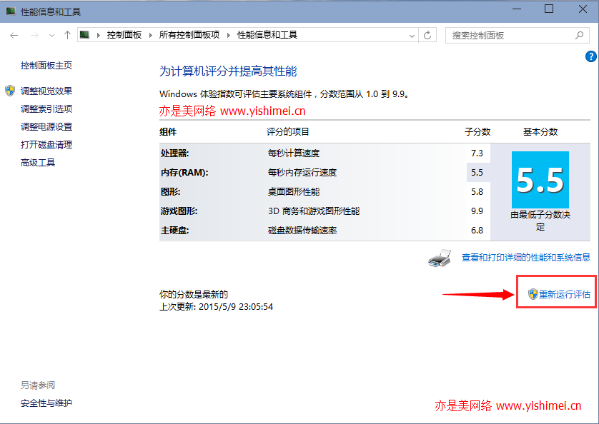Close the 性能信息和工具 window
Image resolution: width=599 pixels, height=424 pixels.
(583, 9)
